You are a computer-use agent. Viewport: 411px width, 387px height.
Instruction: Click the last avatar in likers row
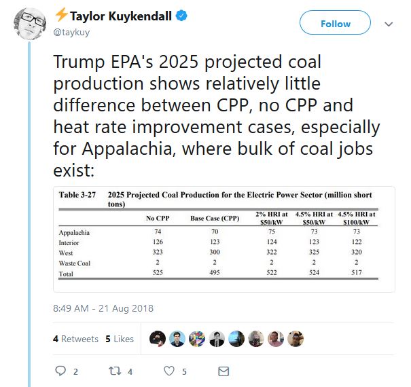[295, 339]
